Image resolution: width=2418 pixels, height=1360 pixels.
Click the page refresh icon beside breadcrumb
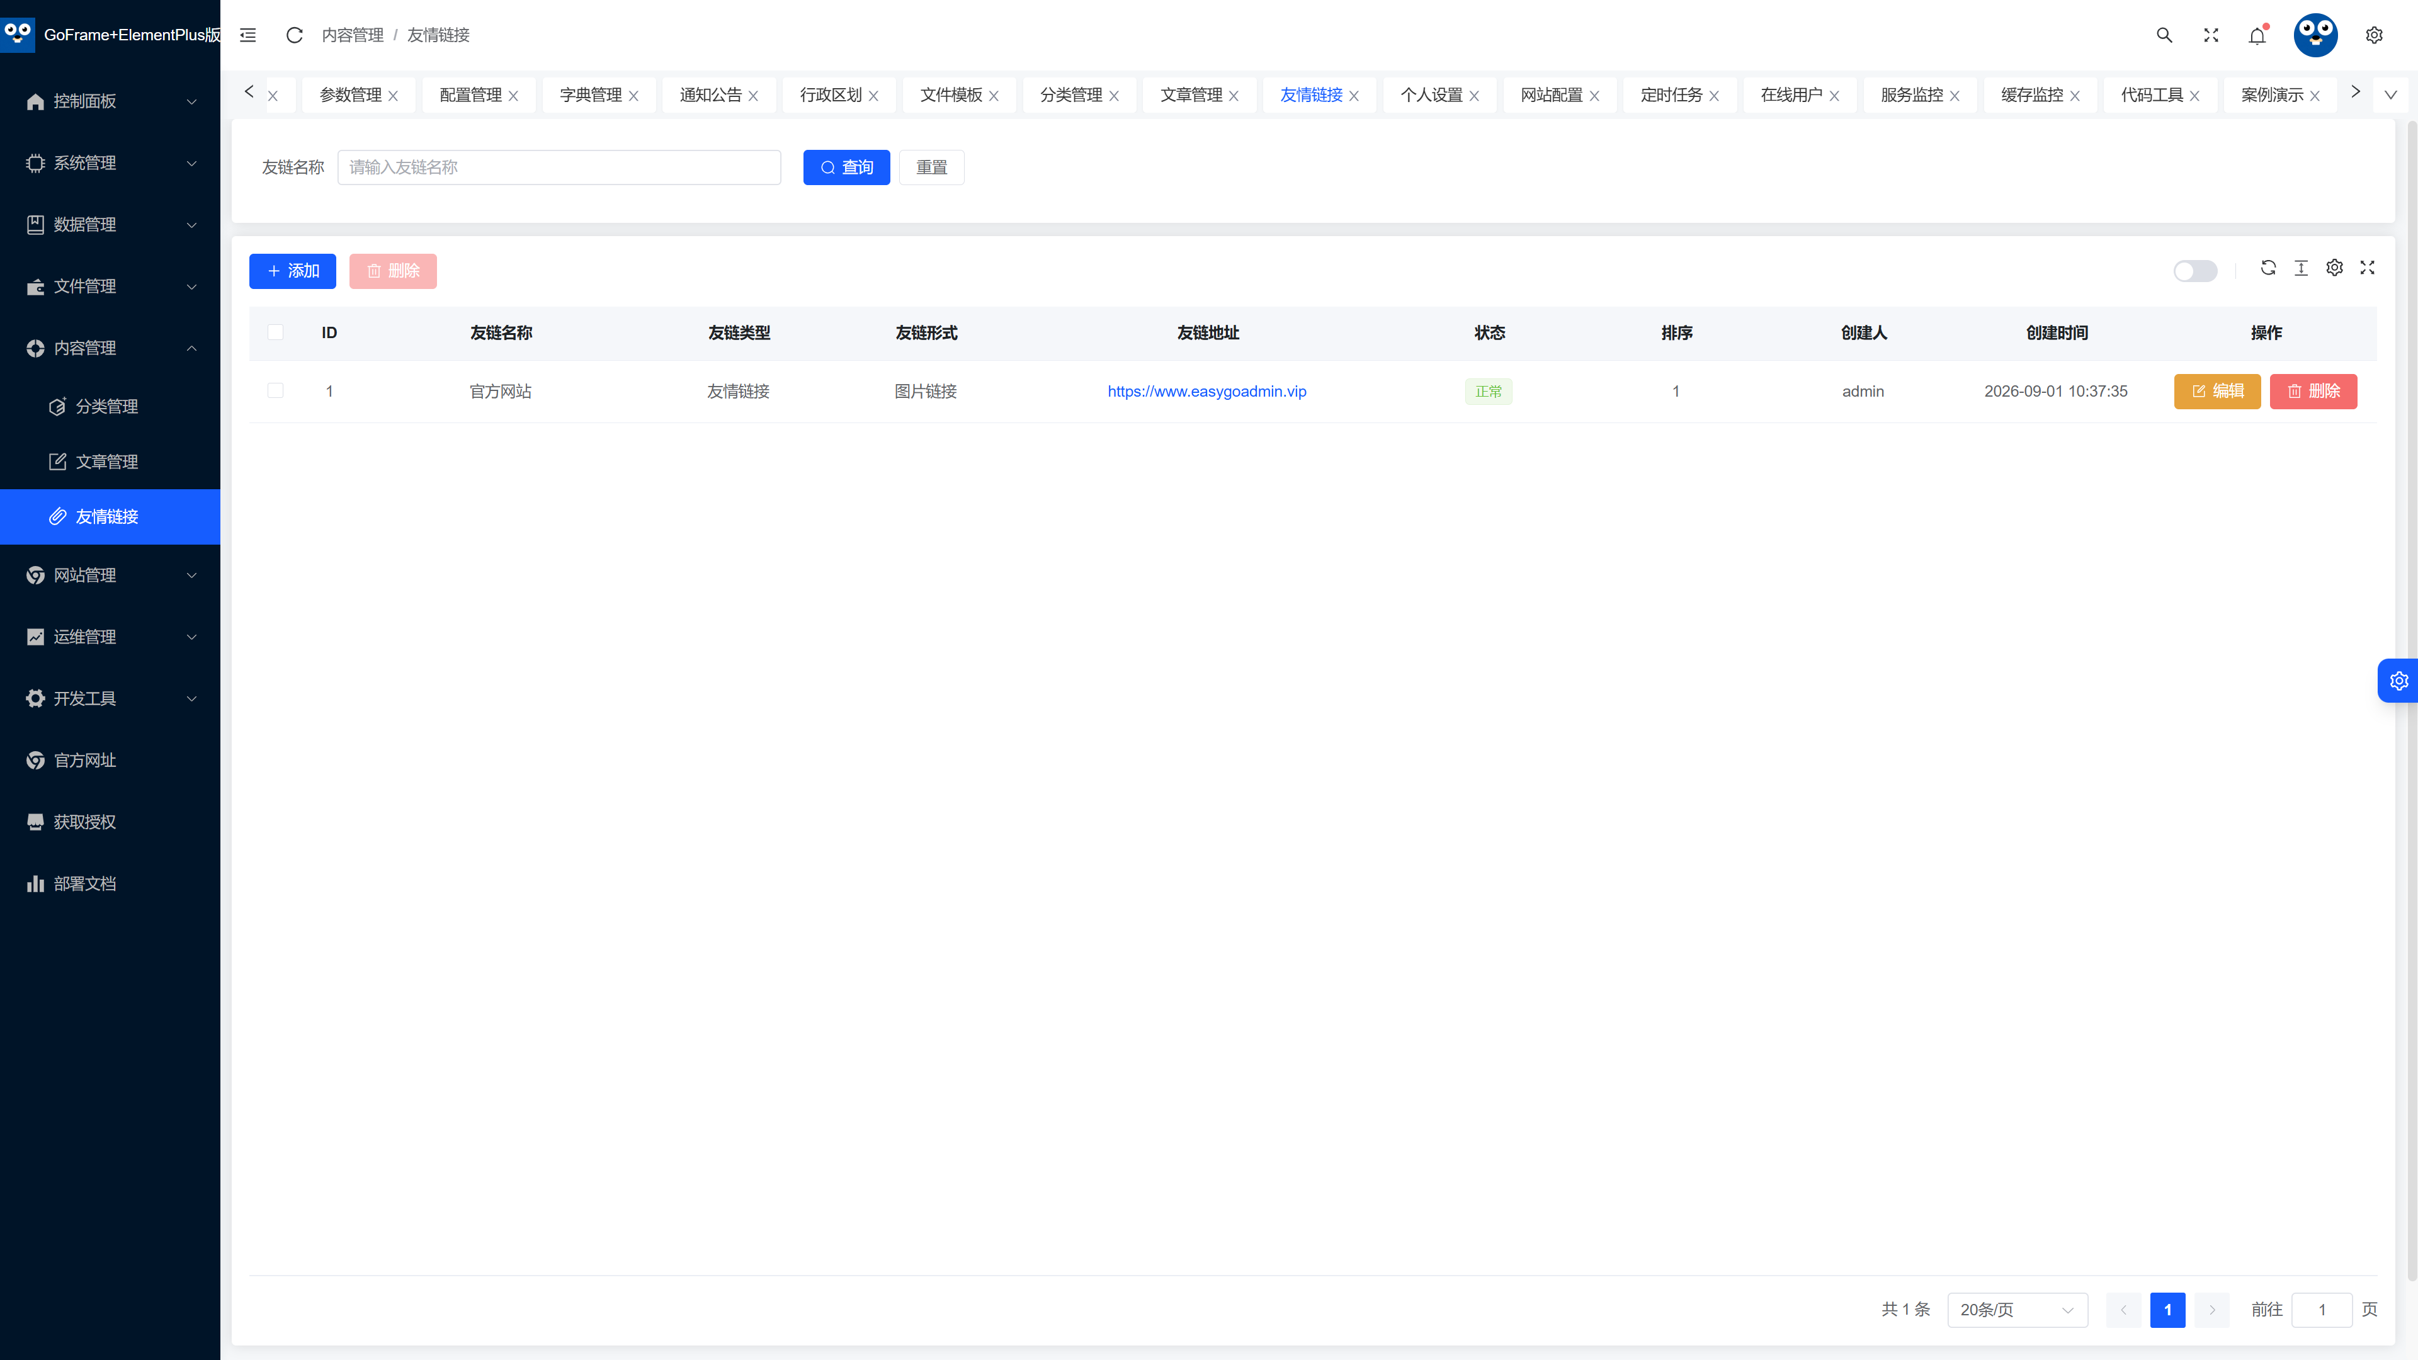coord(294,35)
